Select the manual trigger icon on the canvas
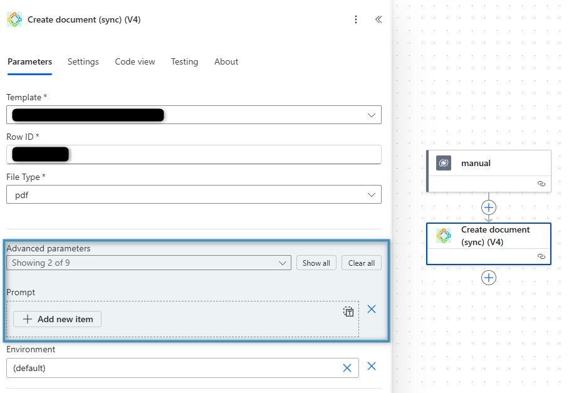 coord(444,163)
